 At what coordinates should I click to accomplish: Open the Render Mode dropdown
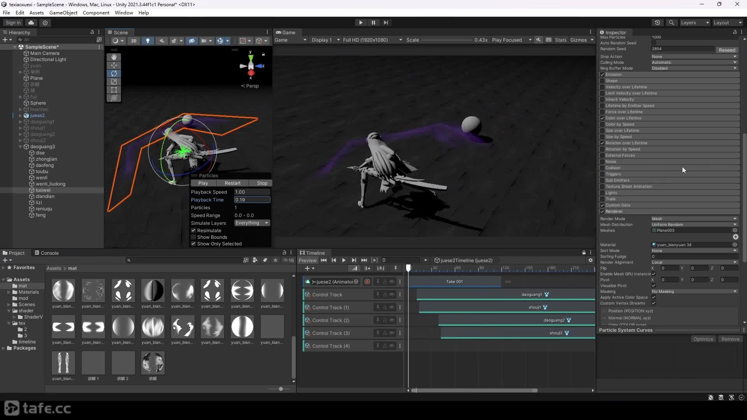[x=694, y=219]
